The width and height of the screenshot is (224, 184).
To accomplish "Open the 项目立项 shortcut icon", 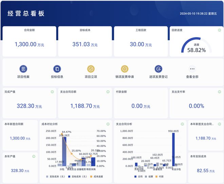I will [x=91, y=69].
